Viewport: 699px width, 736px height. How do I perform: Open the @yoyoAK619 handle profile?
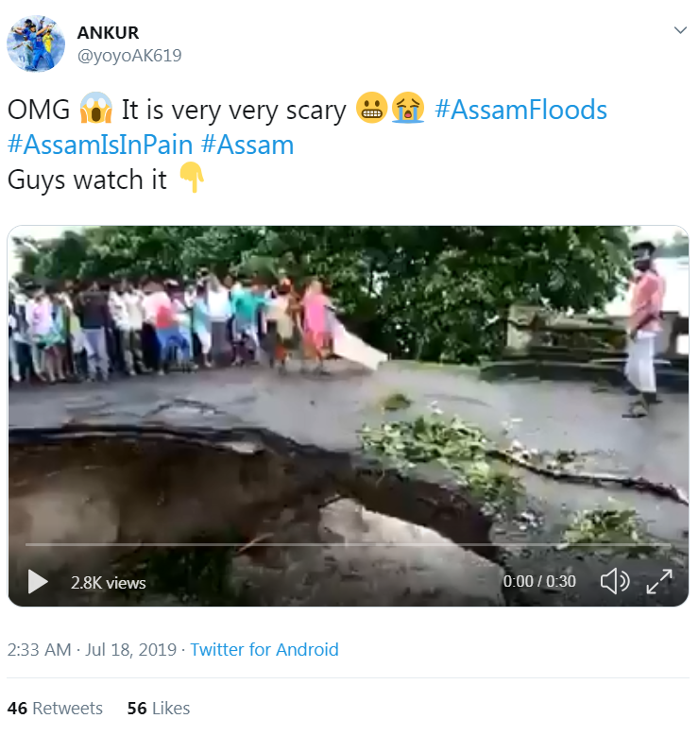click(x=129, y=56)
